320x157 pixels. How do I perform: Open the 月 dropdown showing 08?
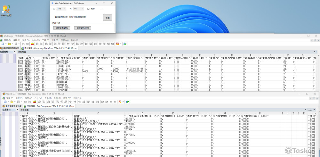coord(78,9)
